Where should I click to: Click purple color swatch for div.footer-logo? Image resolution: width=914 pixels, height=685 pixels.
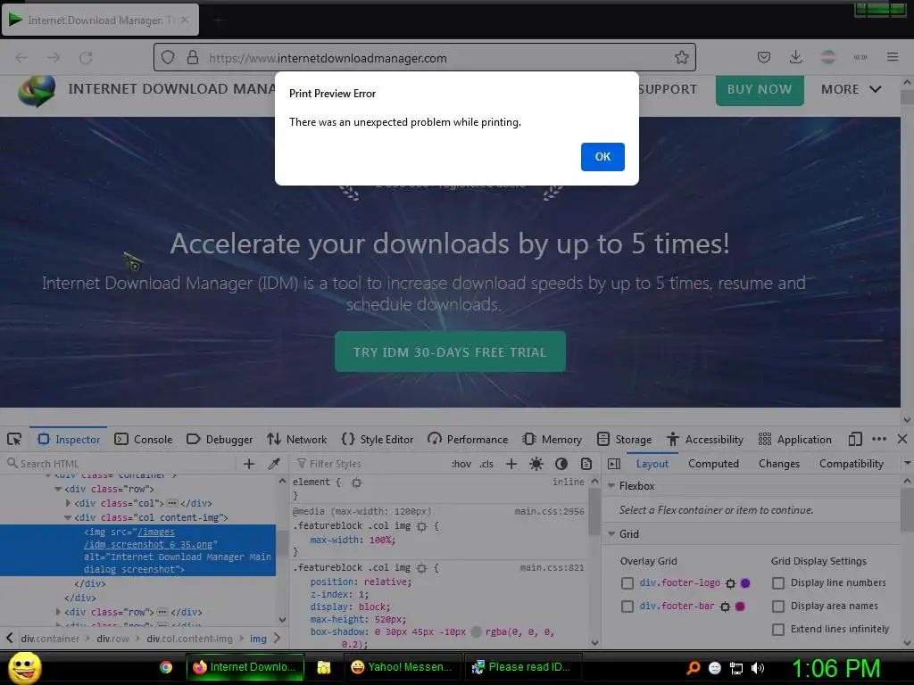tap(745, 583)
